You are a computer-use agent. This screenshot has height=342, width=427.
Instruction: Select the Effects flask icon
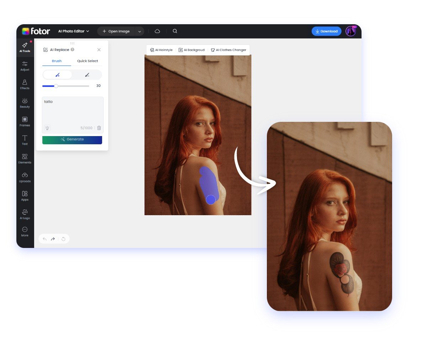click(25, 85)
